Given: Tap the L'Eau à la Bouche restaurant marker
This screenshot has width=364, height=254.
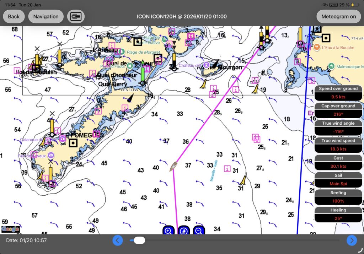Looking at the screenshot, I should (x=316, y=47).
